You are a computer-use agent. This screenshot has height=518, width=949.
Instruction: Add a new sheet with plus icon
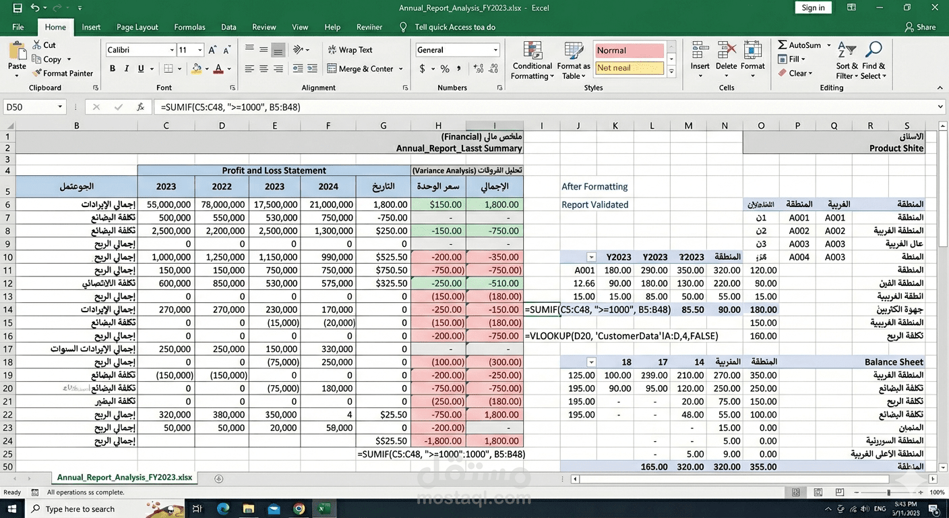coord(218,478)
